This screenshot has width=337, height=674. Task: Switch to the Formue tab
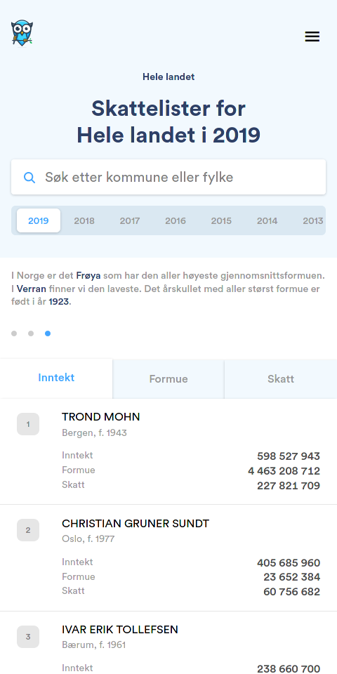(x=168, y=378)
